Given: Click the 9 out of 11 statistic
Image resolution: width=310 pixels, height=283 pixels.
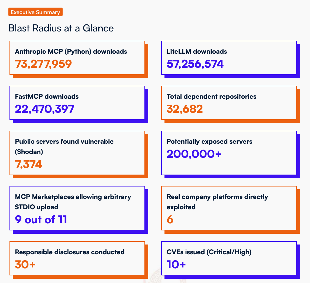Looking at the screenshot, I should tap(41, 219).
